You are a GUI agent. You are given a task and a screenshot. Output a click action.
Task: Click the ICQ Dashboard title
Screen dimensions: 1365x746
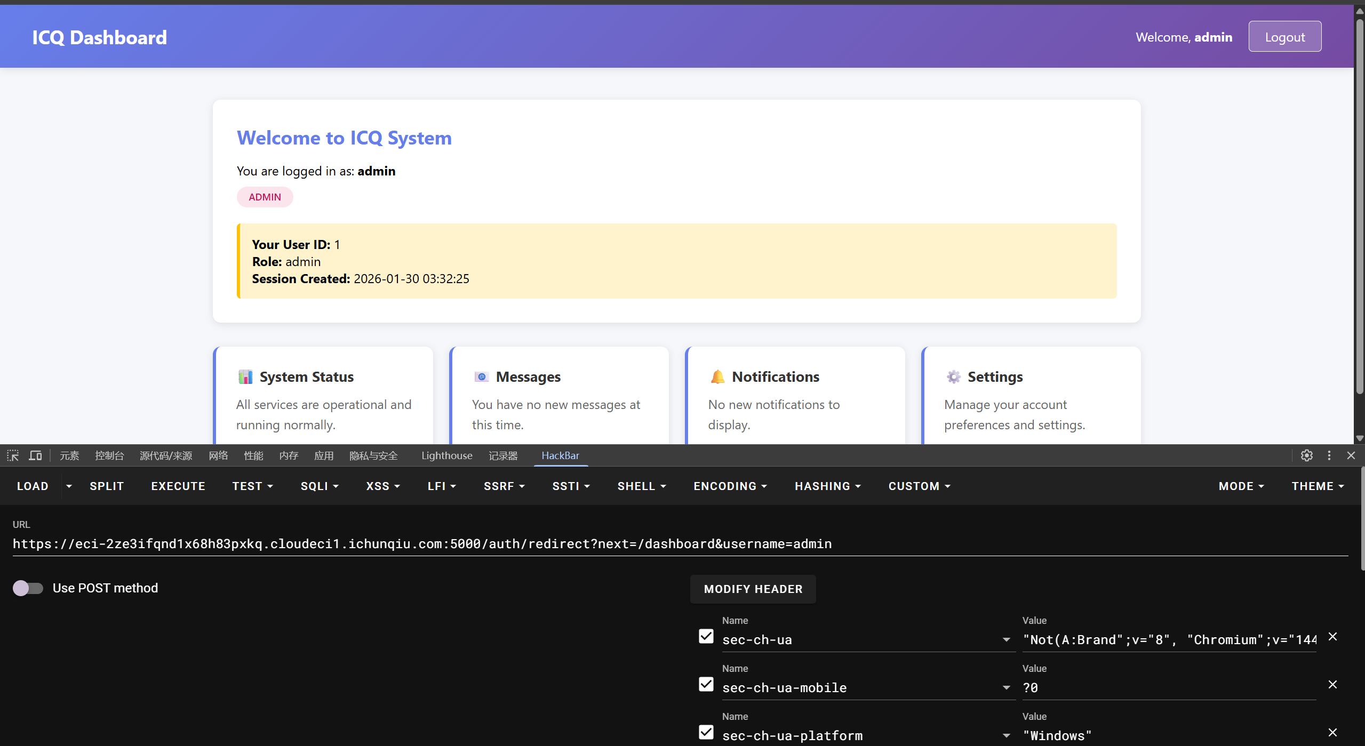point(100,37)
